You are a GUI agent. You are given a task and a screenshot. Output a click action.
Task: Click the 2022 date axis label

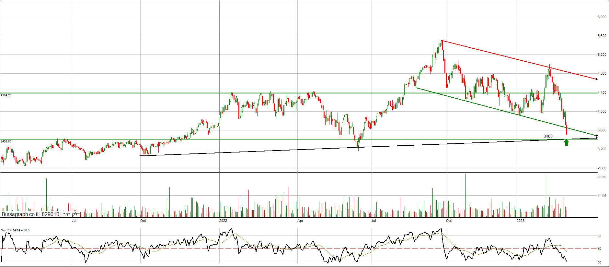pyautogui.click(x=223, y=221)
